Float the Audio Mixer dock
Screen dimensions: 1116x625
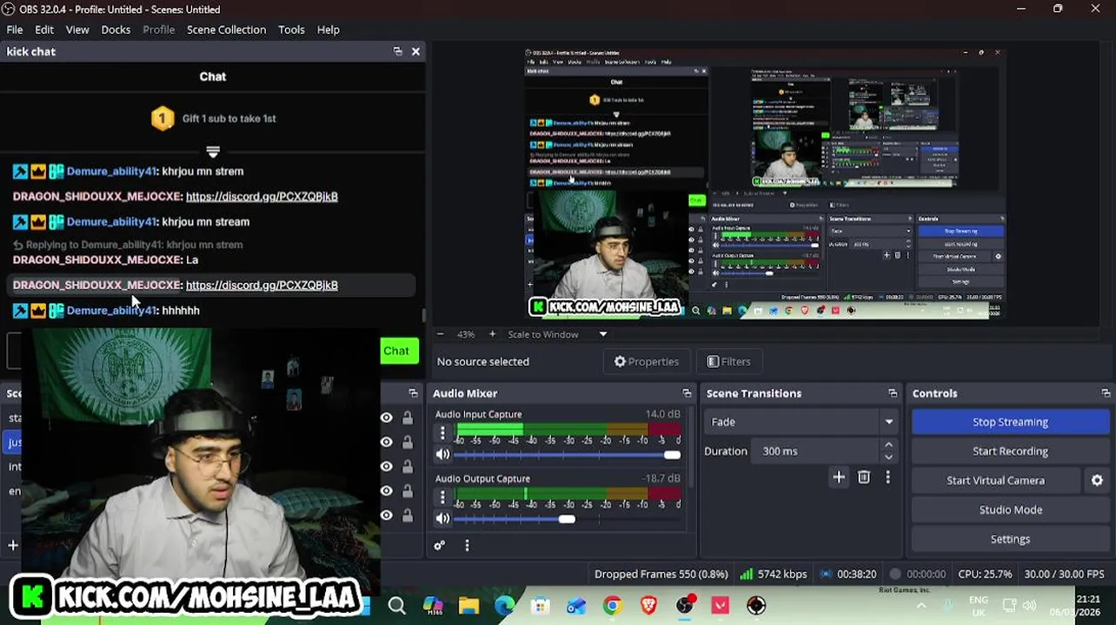687,393
